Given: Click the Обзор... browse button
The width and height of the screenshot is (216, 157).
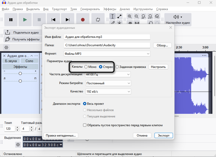Looking at the screenshot, I should (x=162, y=45).
